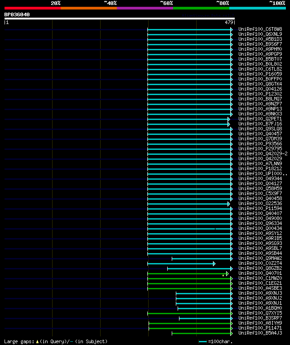Viewport: 290px width, 345px height.
Task: Click the UniRef100_O49080 label
Action: click(260, 219)
